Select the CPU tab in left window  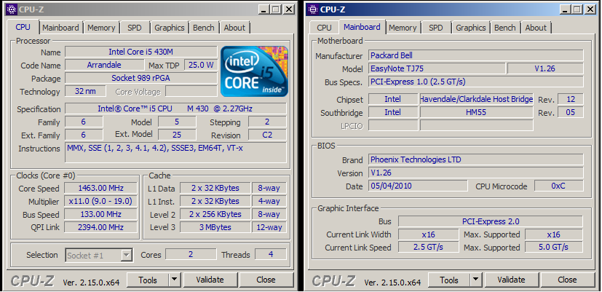(23, 27)
